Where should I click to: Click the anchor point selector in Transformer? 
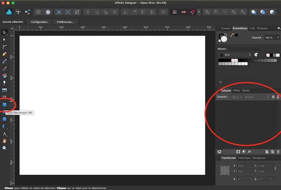point(224,170)
